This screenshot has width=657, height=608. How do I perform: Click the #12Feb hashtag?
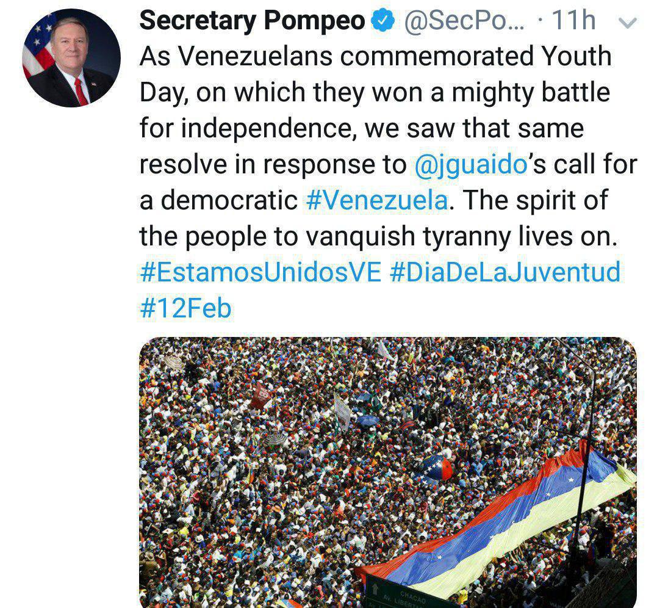point(185,308)
